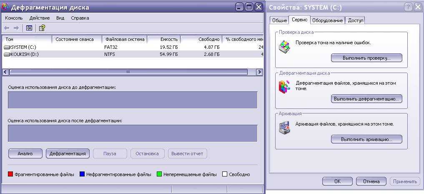
Task: Click the green Неперемещаемые файлы legend swatch
Action: point(159,174)
